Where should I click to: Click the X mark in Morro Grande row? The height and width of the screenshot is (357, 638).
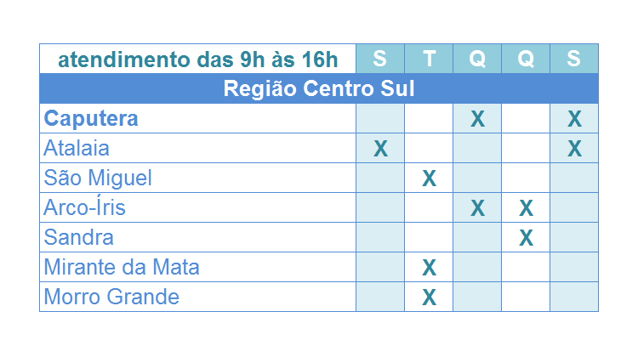coord(430,297)
